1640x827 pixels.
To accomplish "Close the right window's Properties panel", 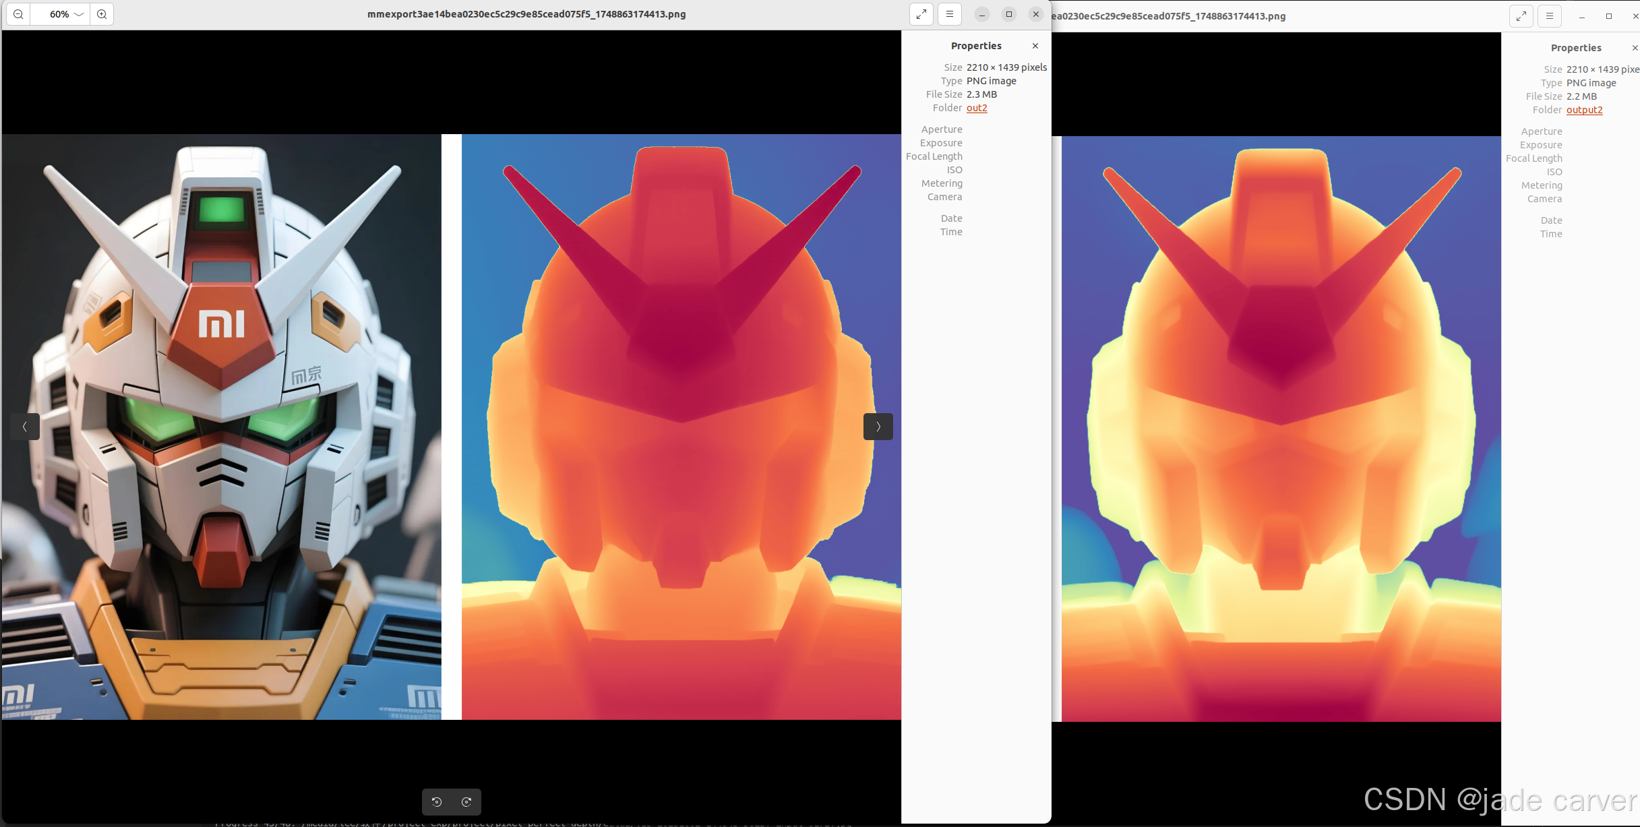I will (1635, 48).
